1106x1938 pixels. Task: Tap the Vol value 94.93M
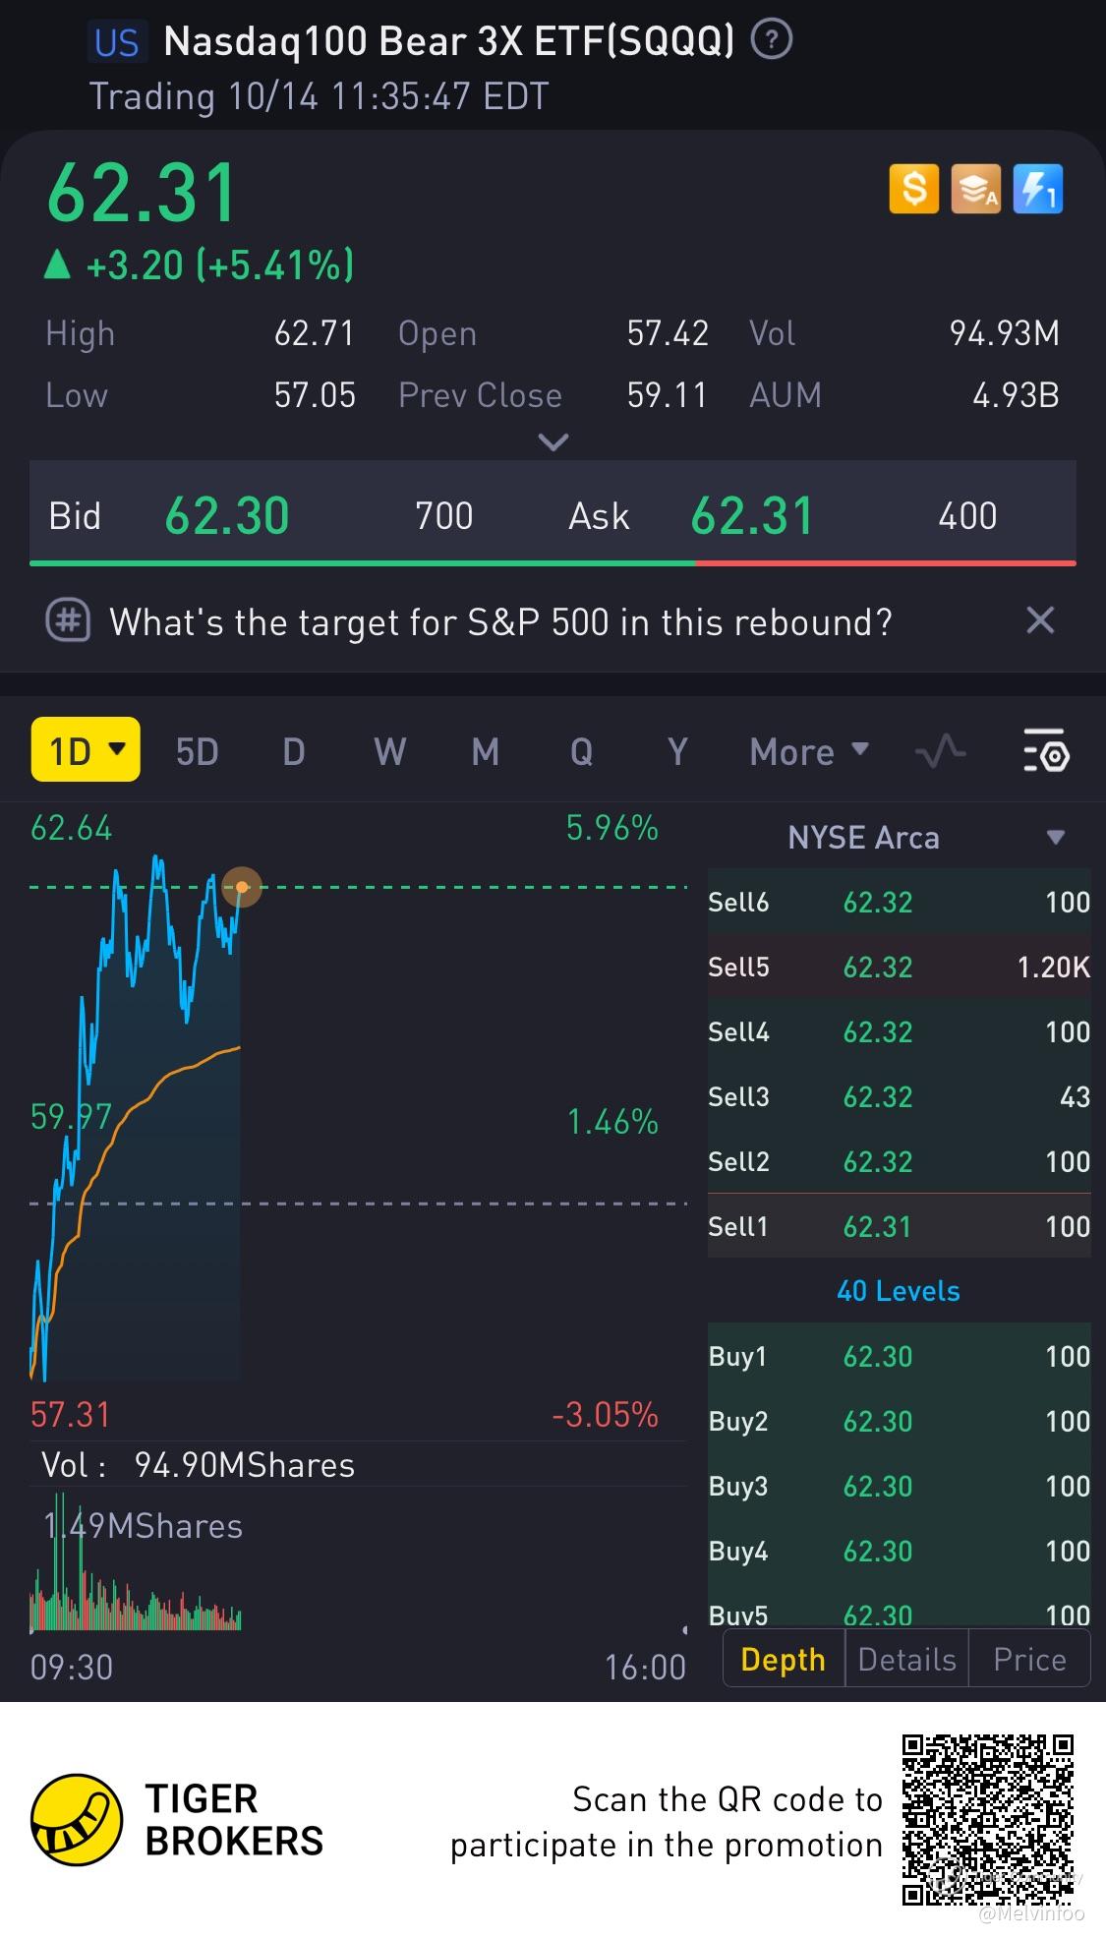click(x=1005, y=333)
